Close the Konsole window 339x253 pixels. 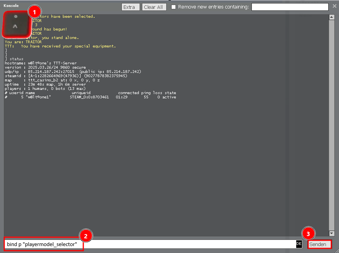point(334,6)
